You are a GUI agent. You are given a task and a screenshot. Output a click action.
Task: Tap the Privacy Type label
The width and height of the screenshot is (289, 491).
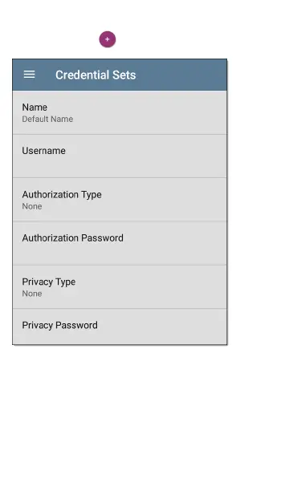49,282
